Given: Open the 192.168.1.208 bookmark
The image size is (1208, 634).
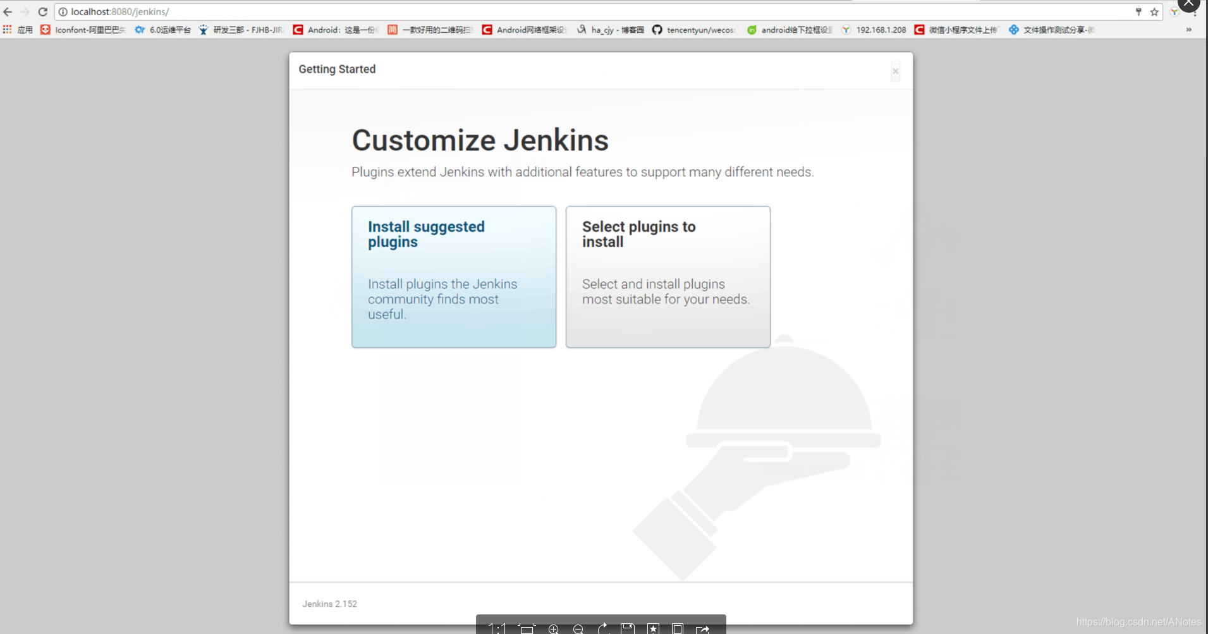Looking at the screenshot, I should [874, 30].
